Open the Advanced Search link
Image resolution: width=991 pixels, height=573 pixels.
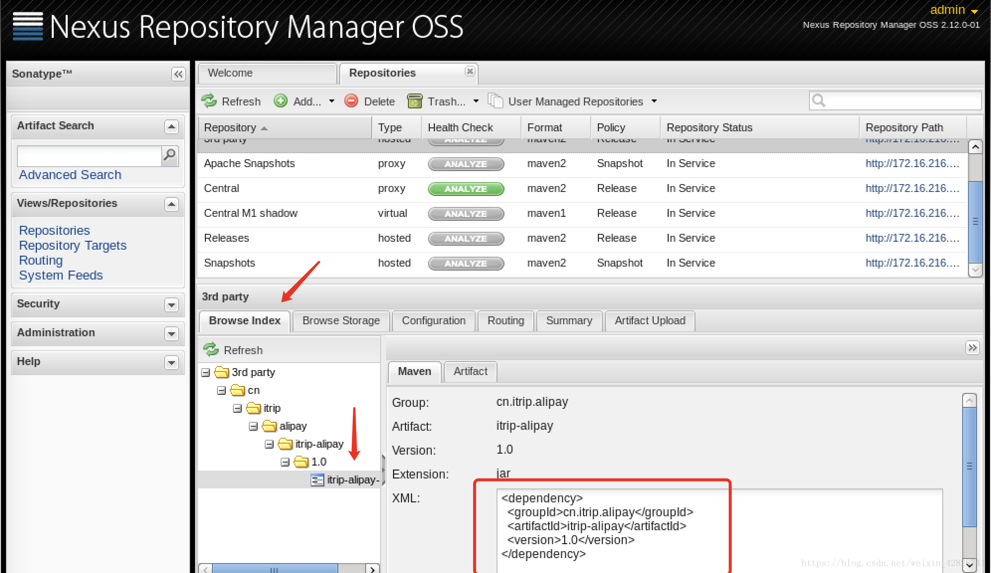pos(70,175)
